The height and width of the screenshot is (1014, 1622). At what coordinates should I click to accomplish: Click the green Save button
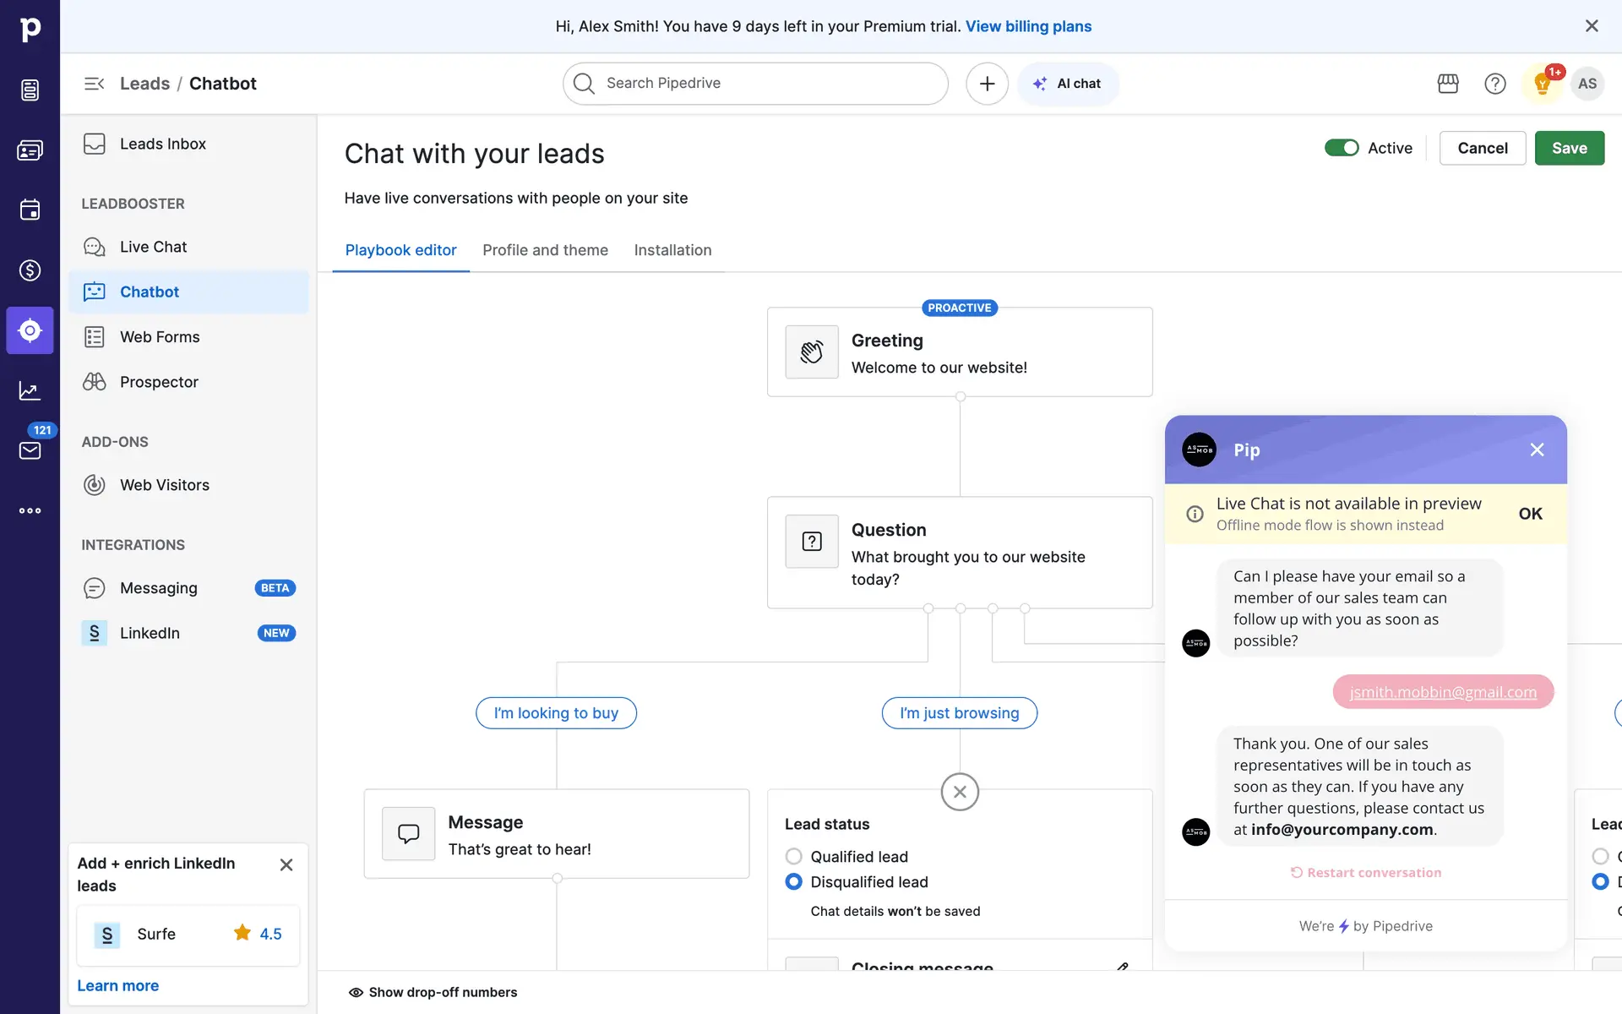point(1569,148)
